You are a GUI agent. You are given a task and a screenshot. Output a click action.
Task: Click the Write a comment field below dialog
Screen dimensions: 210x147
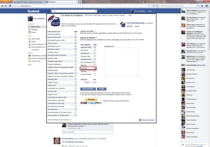click(87, 132)
